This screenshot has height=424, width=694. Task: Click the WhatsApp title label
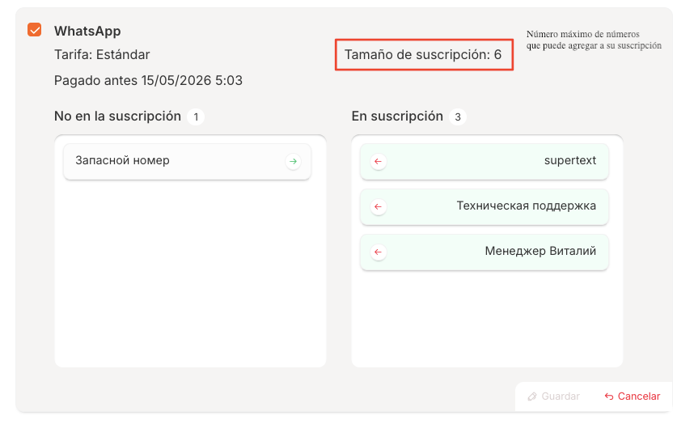(x=87, y=31)
